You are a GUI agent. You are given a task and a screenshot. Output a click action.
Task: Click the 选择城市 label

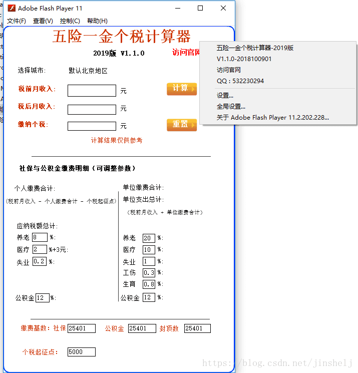coord(32,70)
